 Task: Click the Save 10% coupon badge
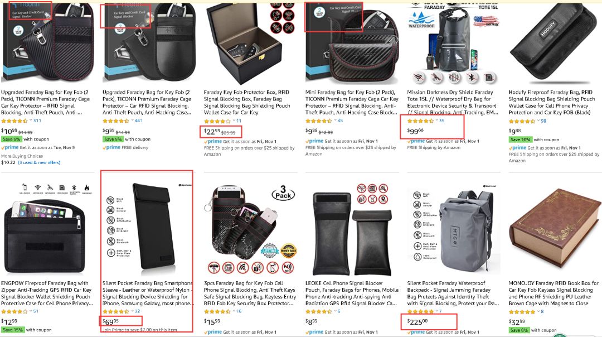(x=520, y=139)
